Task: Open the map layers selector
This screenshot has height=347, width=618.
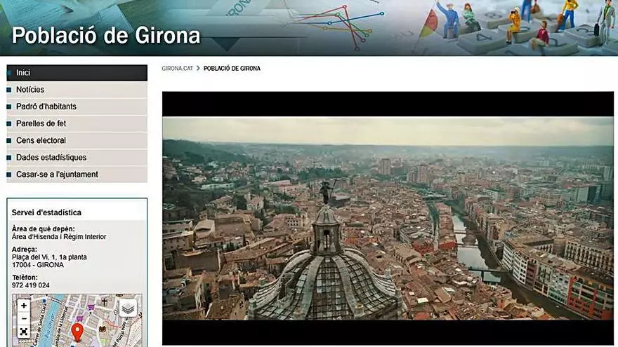Action: (127, 308)
